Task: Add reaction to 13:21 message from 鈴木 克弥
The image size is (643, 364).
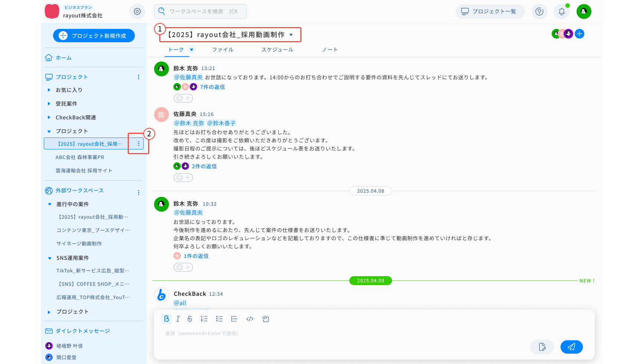Action: tap(183, 98)
